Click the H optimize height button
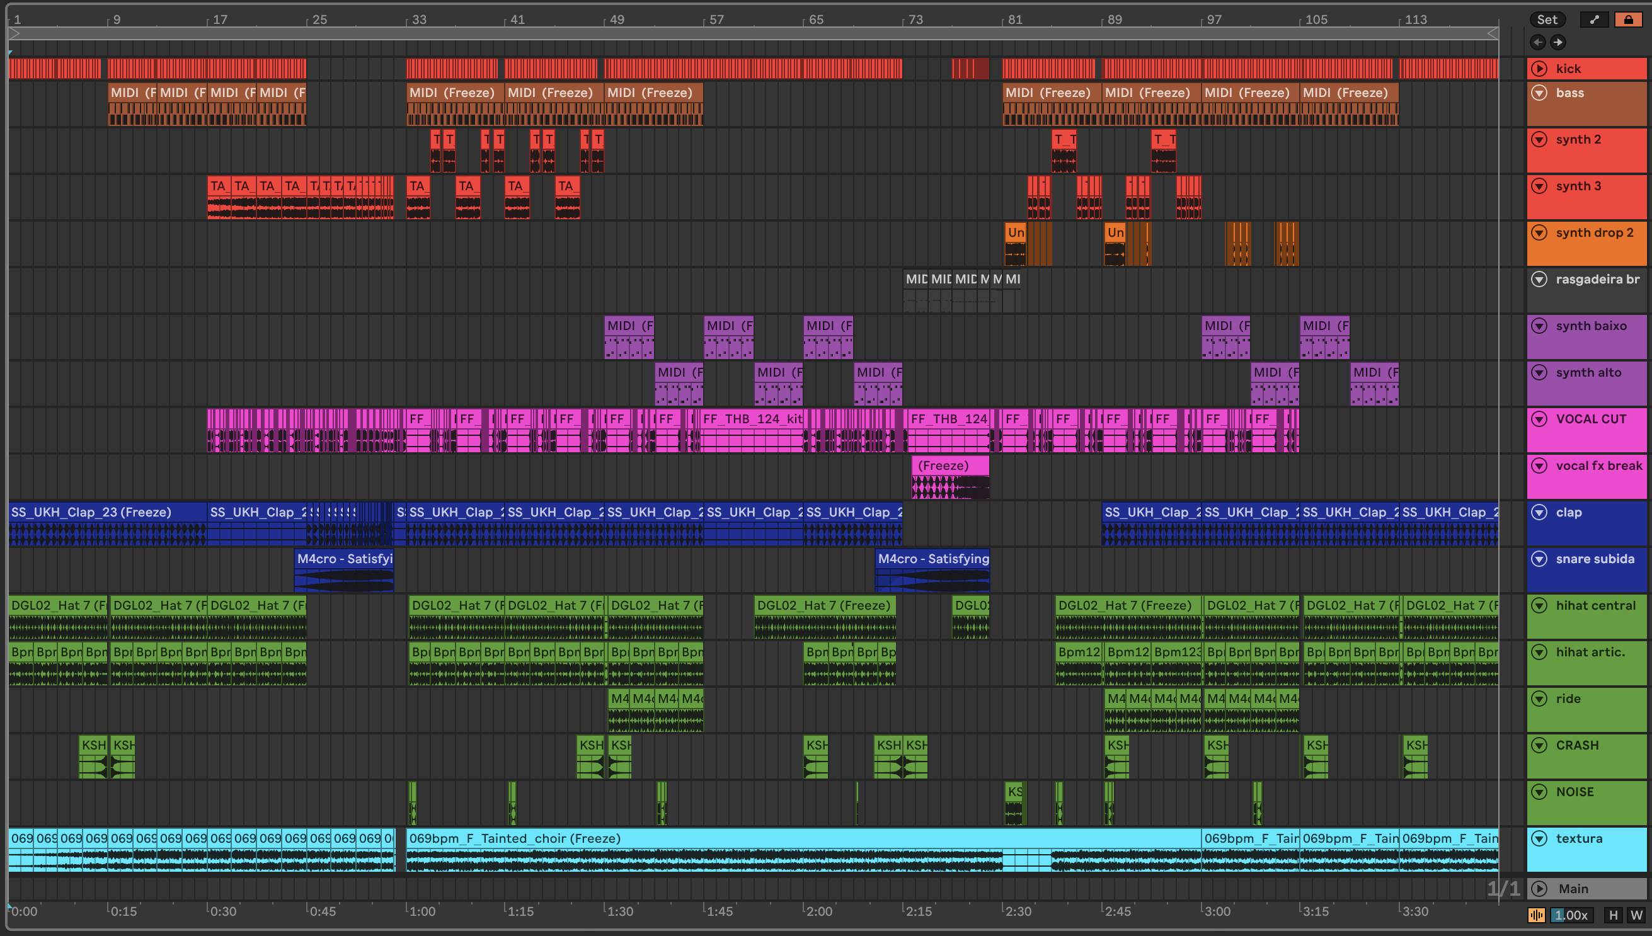Viewport: 1652px width, 936px height. pyautogui.click(x=1613, y=915)
